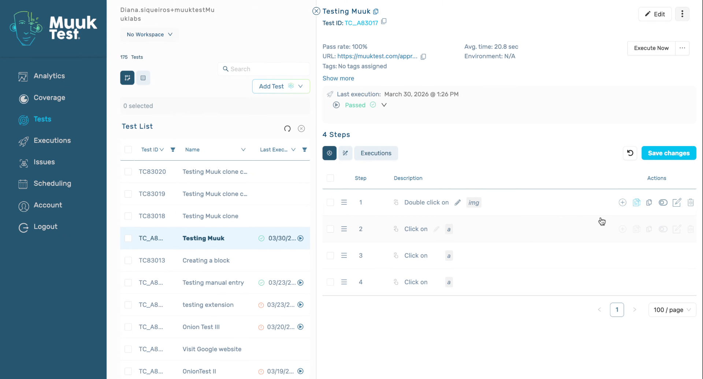
Task: Open more options beside Execute Now
Action: [682, 48]
